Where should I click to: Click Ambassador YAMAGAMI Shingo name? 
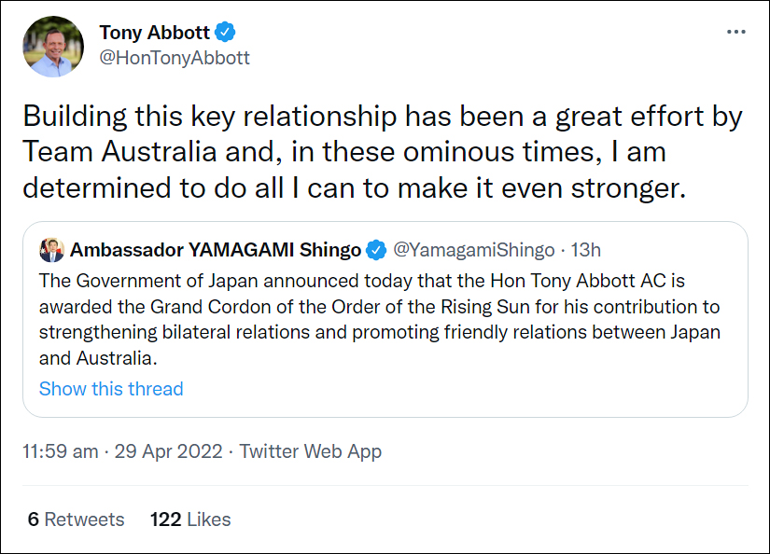(x=216, y=250)
